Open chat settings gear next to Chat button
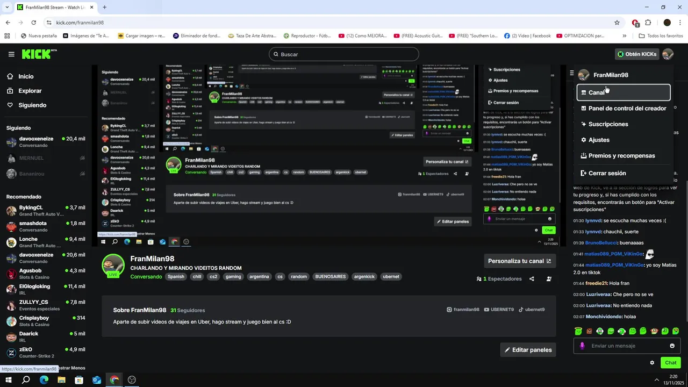The height and width of the screenshot is (387, 688). (652, 363)
